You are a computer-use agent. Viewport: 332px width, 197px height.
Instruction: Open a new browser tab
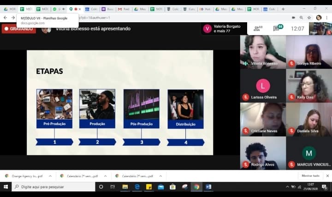click(283, 9)
